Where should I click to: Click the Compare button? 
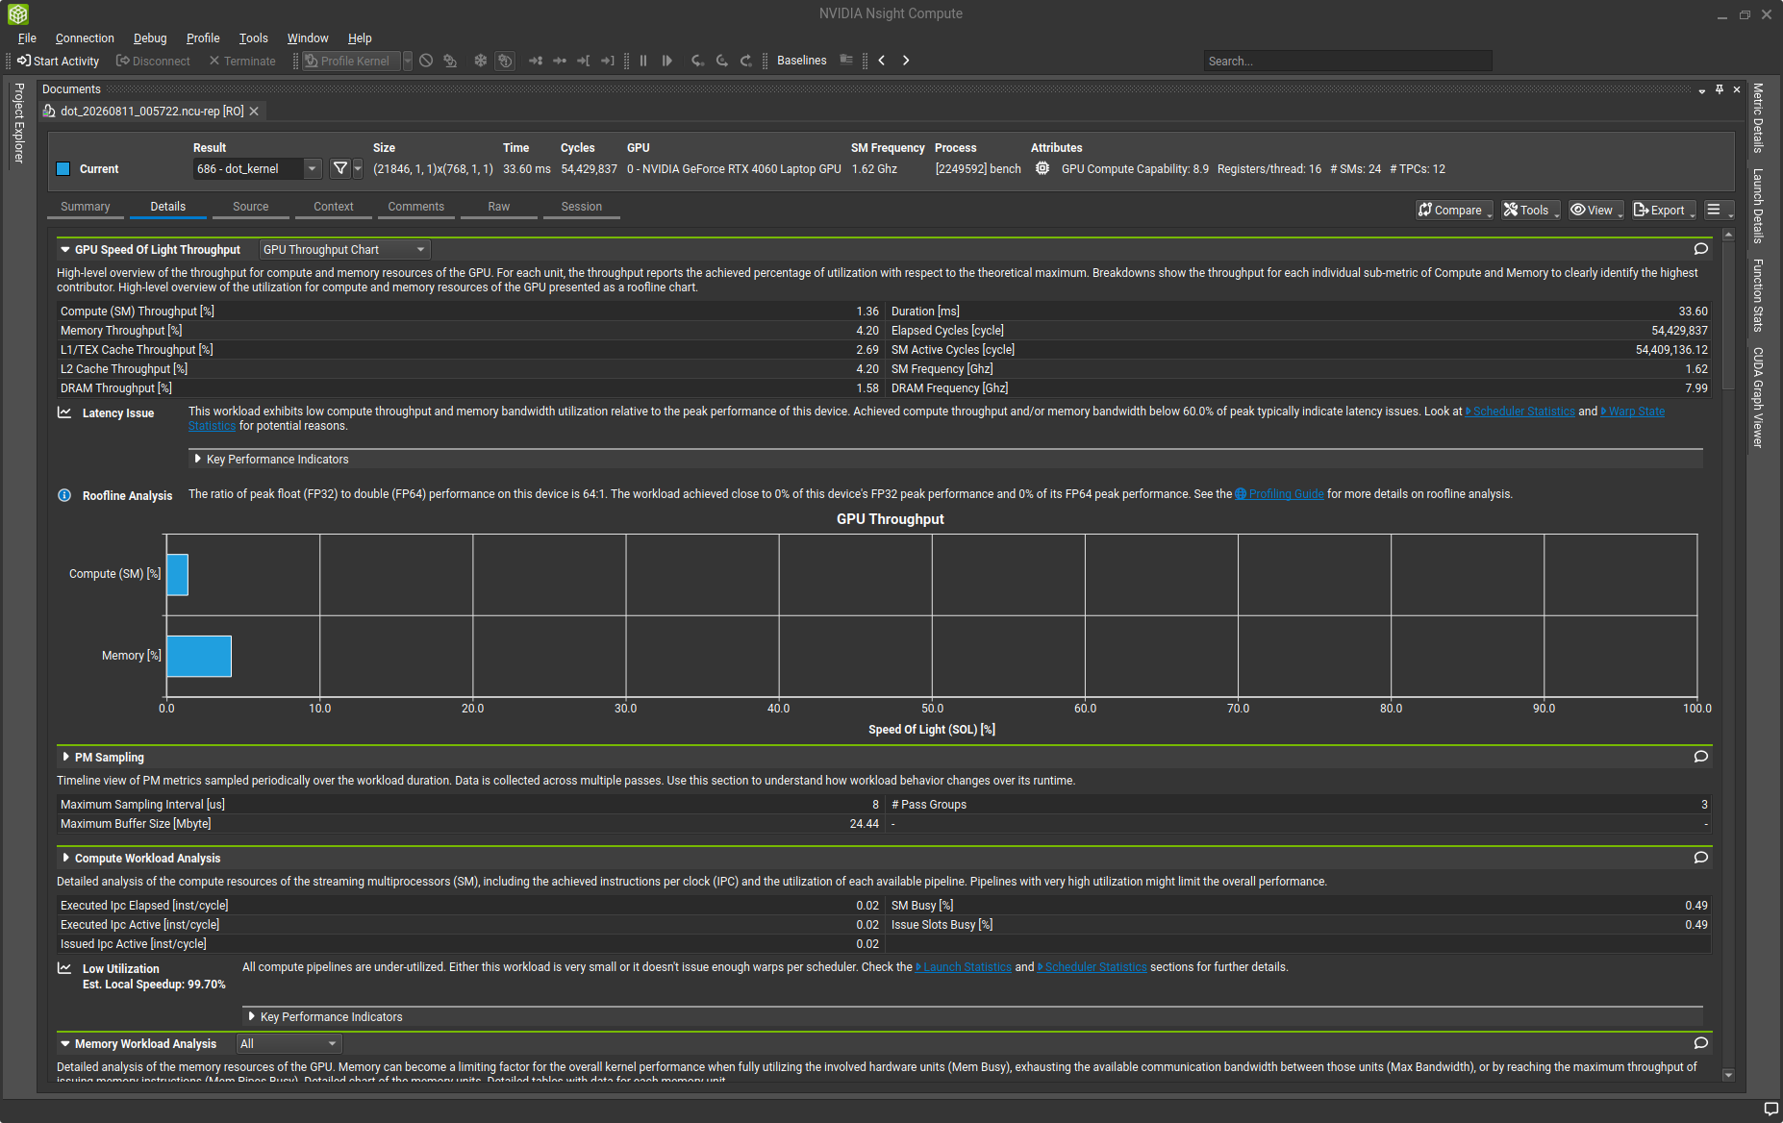[1454, 210]
